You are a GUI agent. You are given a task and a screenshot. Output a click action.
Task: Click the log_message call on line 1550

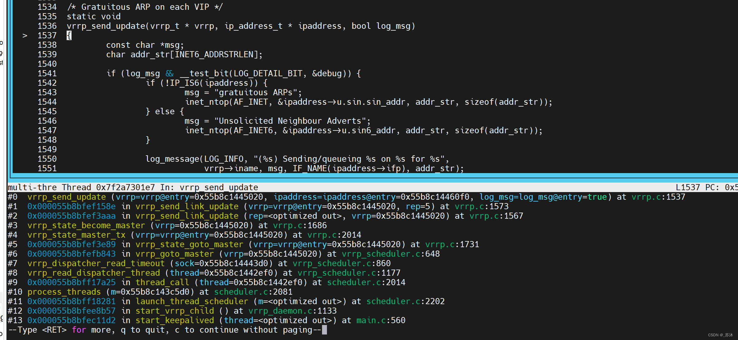coord(172,159)
